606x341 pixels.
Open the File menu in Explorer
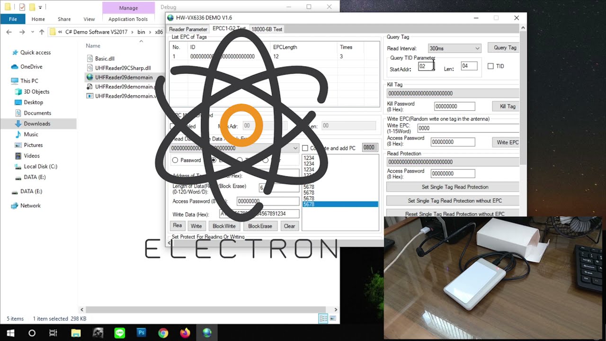(x=13, y=19)
